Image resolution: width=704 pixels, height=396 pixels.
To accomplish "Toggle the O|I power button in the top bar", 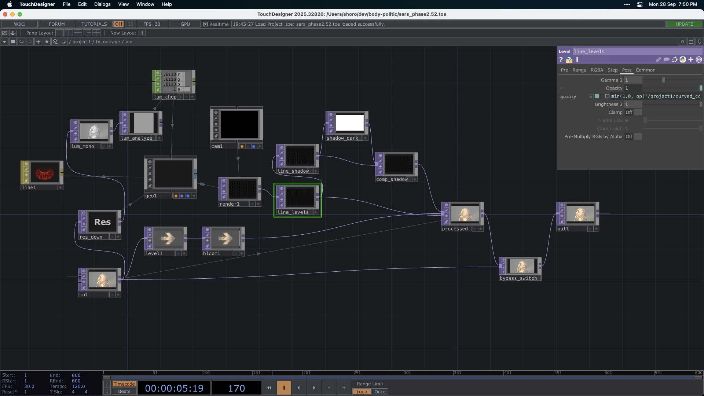I will pos(118,24).
